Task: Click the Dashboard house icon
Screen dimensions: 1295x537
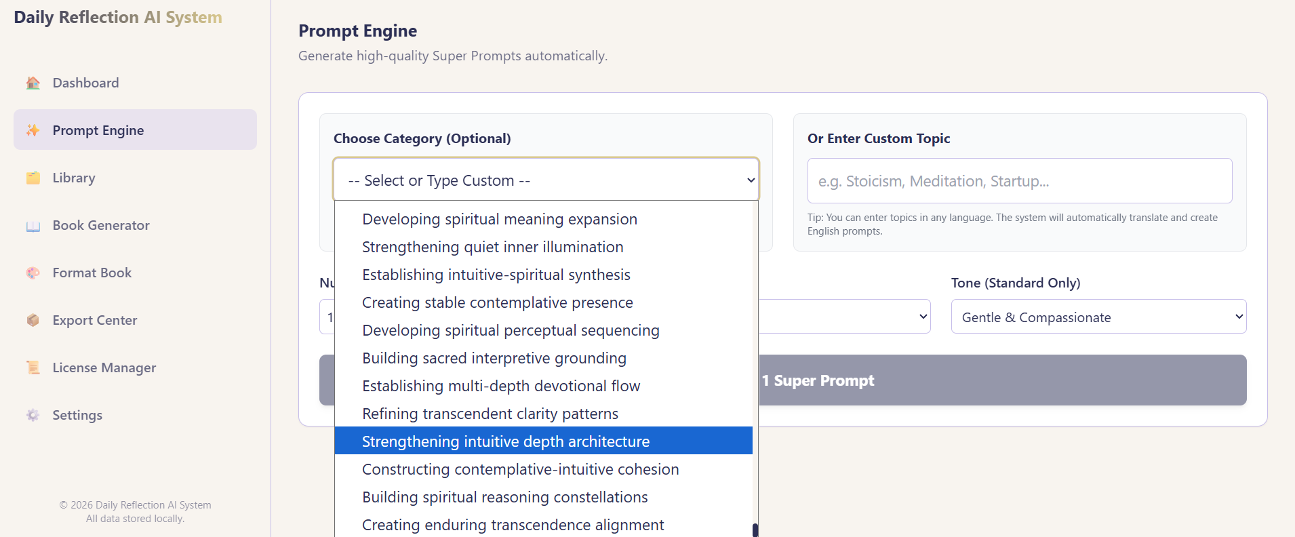Action: click(x=33, y=83)
